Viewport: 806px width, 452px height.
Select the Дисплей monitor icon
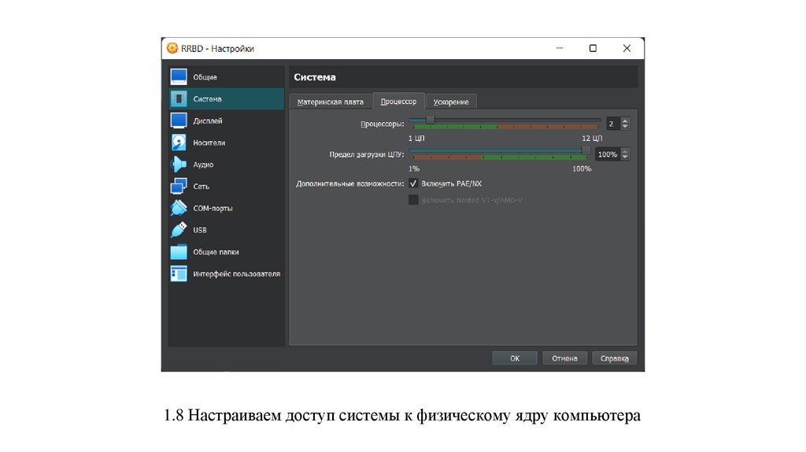click(179, 120)
